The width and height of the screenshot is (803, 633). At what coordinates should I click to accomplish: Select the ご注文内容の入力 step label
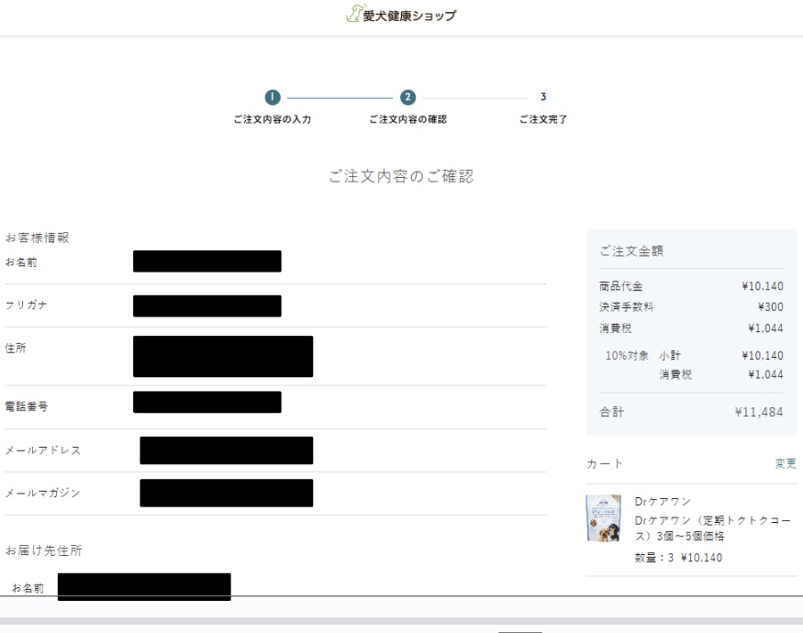click(x=272, y=119)
